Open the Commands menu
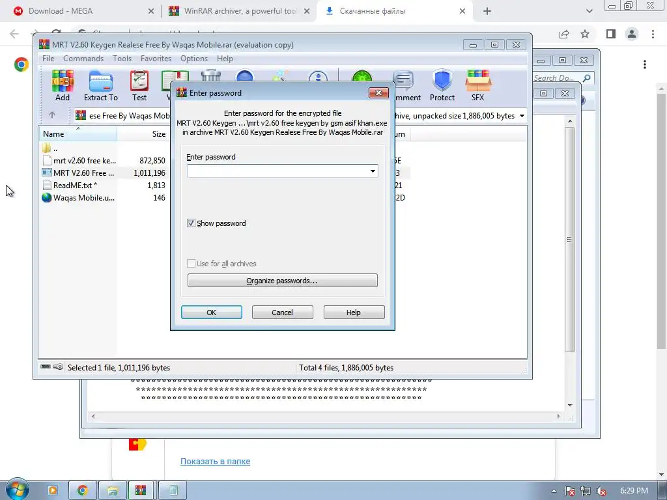667x500 pixels. pos(83,59)
